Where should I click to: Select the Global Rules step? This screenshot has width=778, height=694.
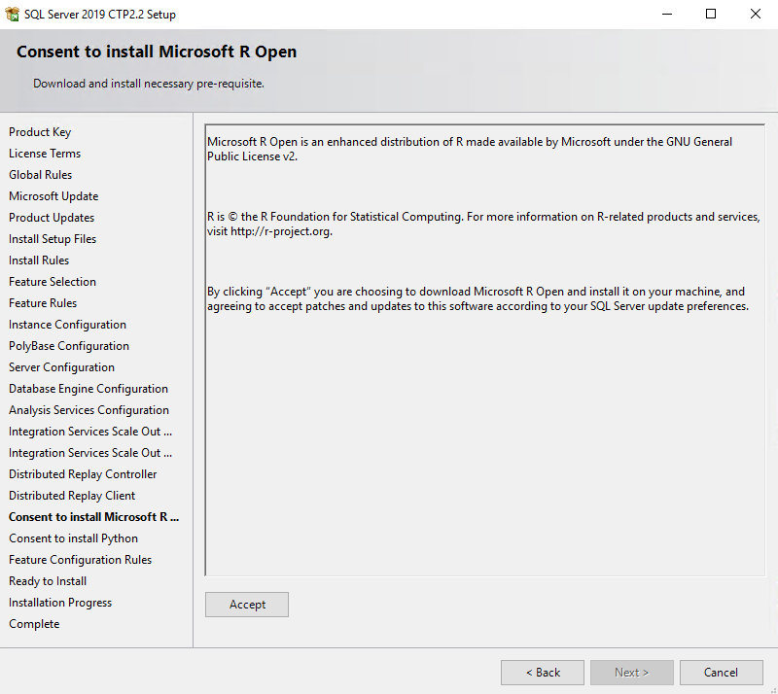(40, 175)
